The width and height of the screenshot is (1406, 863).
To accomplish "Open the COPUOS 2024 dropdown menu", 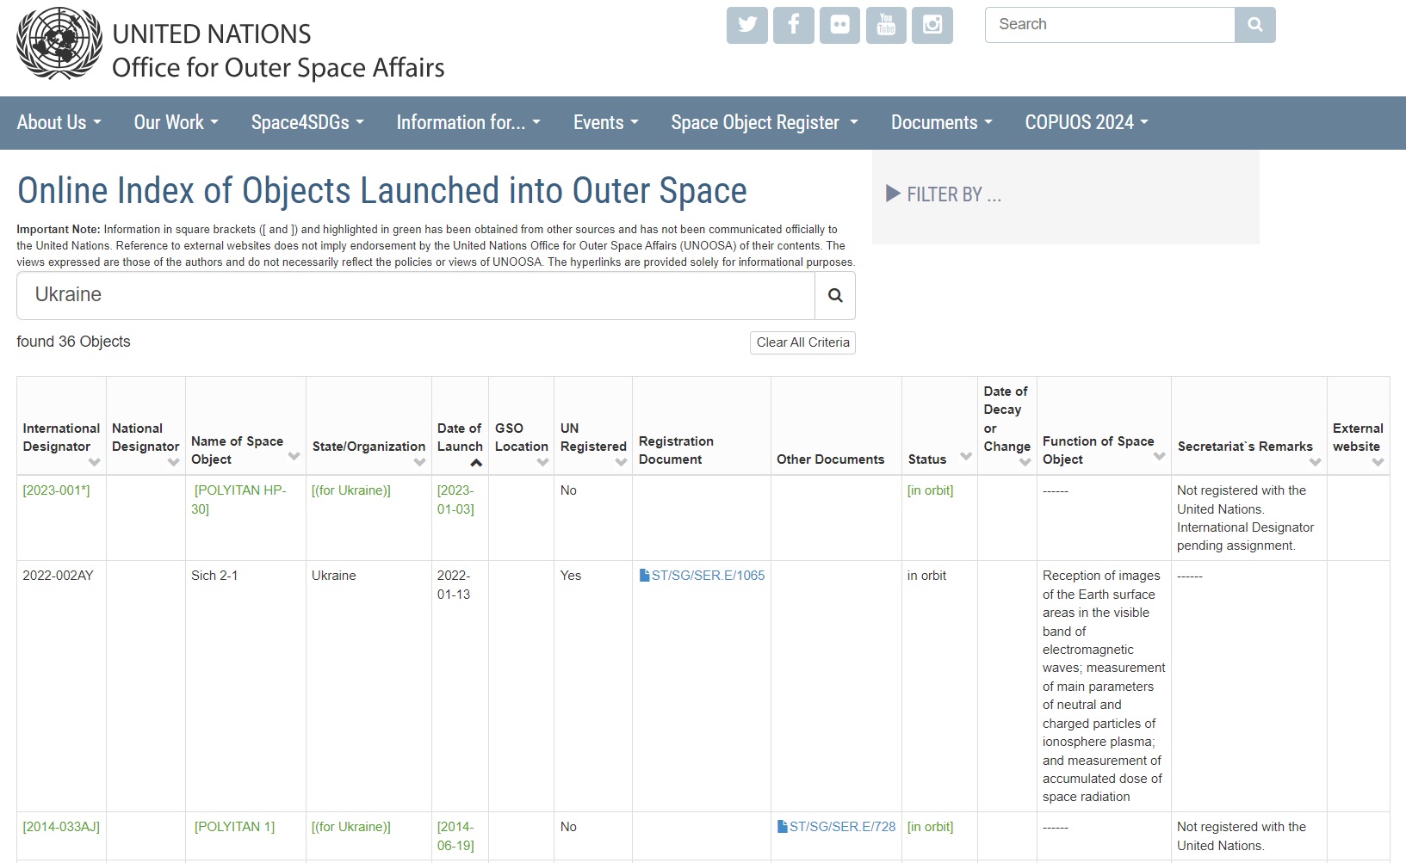I will click(x=1087, y=122).
